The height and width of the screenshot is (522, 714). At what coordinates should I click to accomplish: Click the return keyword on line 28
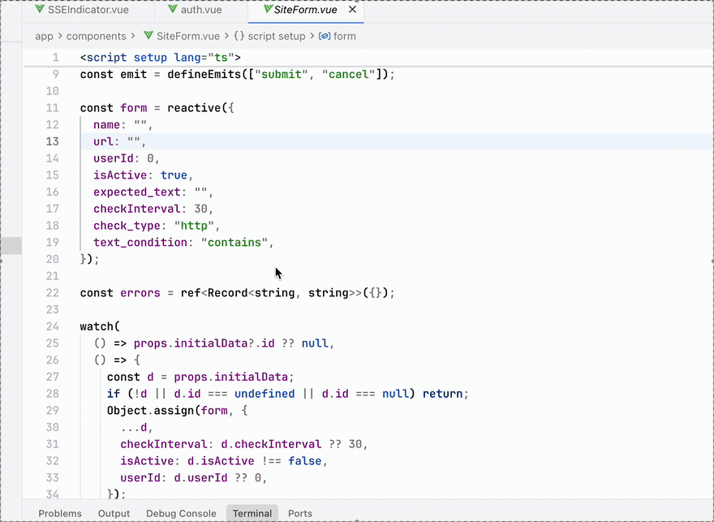(x=443, y=394)
